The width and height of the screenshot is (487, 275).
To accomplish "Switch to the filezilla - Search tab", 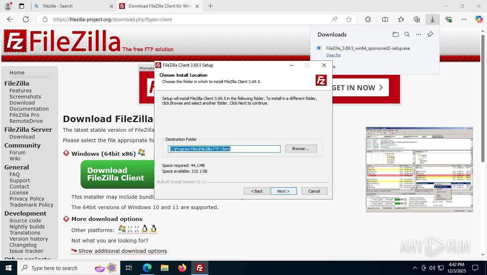I will click(73, 6).
